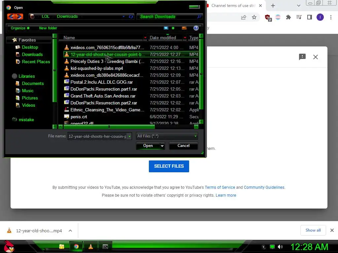Screen dimensions: 338x253
Task: Send feedback from the YouTube upload dialog
Action: [302, 57]
